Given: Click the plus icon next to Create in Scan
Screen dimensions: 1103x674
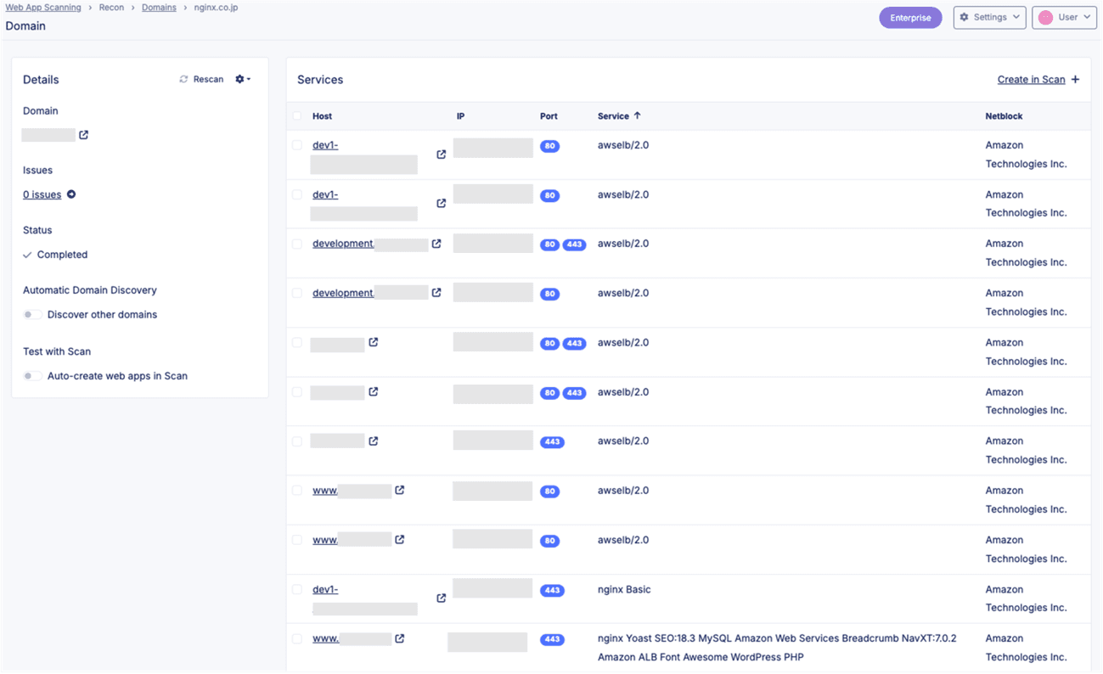Looking at the screenshot, I should pyautogui.click(x=1073, y=79).
